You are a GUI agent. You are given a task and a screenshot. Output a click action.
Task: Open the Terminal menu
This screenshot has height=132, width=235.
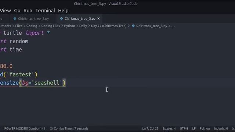pyautogui.click(x=45, y=11)
